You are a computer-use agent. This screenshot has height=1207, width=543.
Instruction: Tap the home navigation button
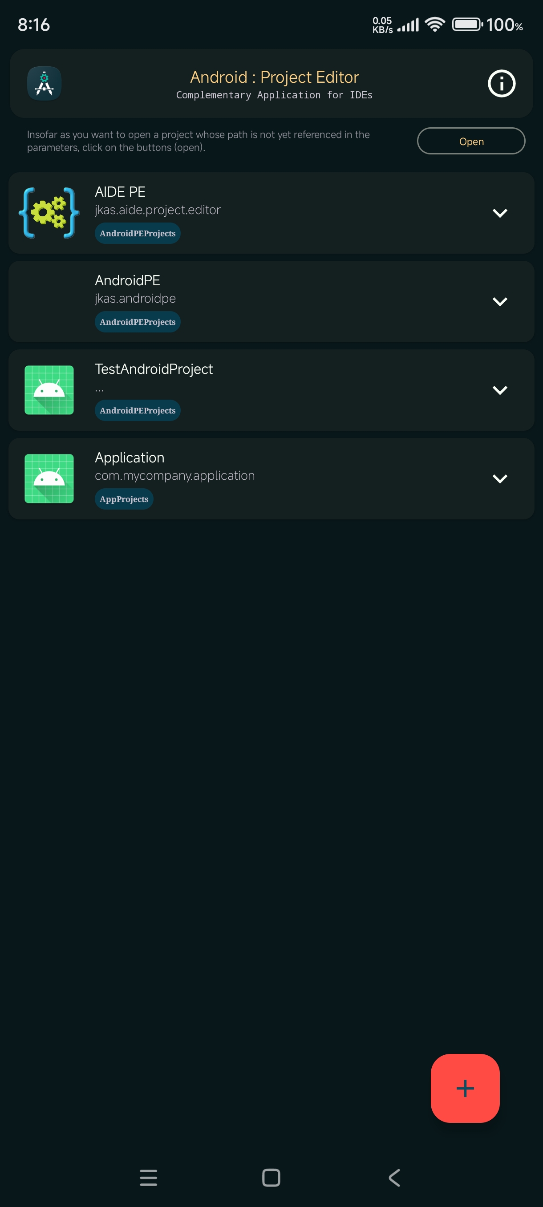pos(271,1178)
